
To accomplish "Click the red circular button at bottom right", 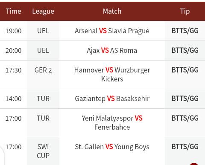I will (x=194, y=164).
